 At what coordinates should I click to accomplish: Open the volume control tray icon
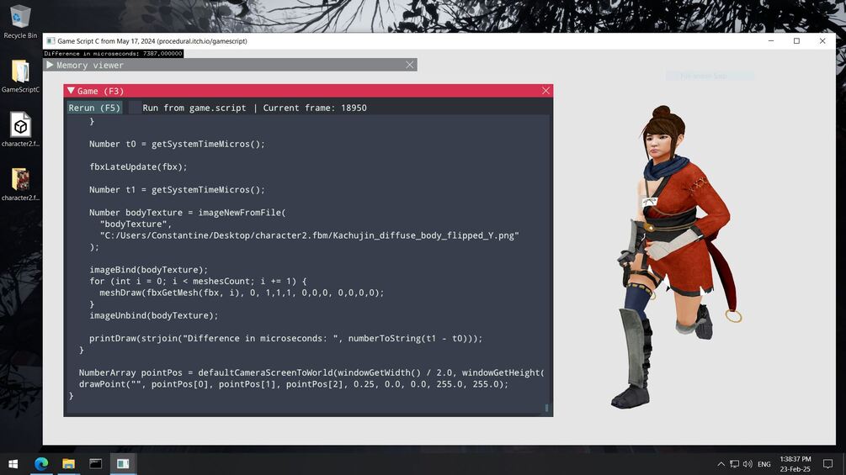(x=748, y=464)
